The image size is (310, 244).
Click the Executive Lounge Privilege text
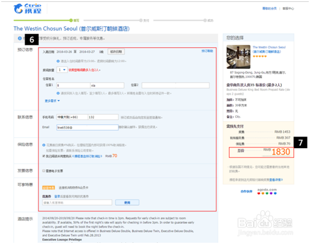(x=62, y=240)
